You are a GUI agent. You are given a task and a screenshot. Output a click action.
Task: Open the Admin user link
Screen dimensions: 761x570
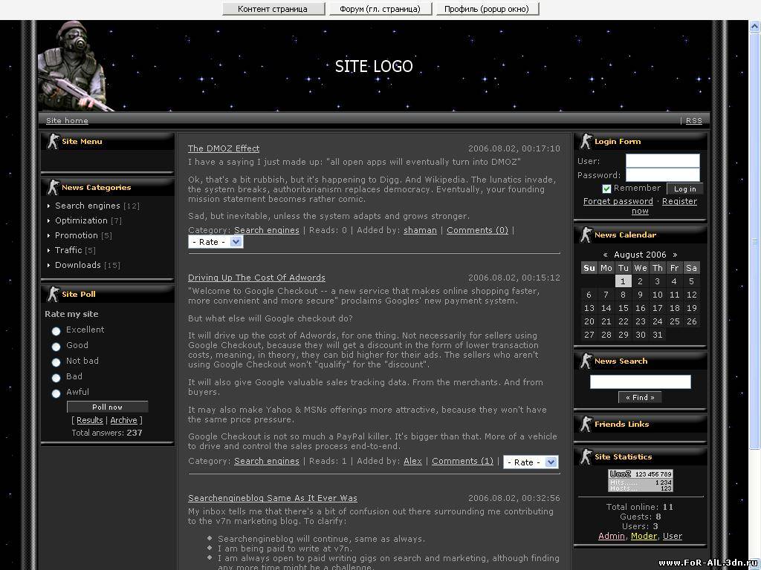[612, 536]
